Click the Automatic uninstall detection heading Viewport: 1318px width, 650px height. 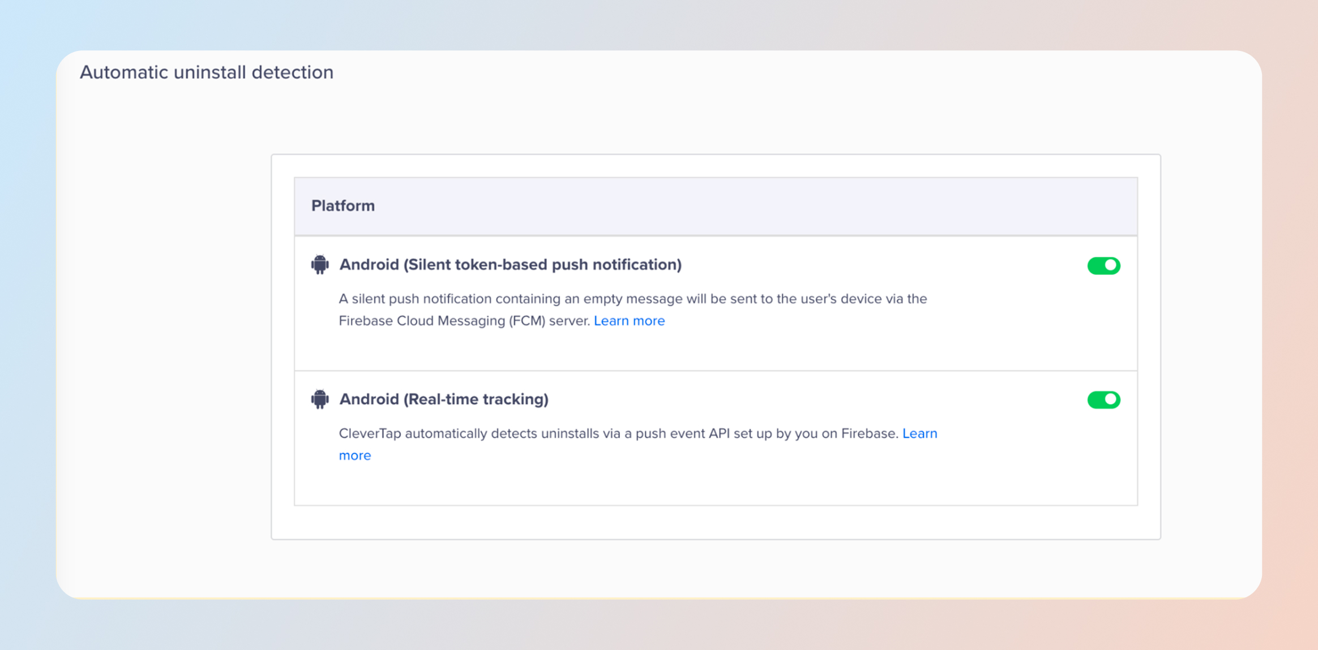pyautogui.click(x=207, y=72)
